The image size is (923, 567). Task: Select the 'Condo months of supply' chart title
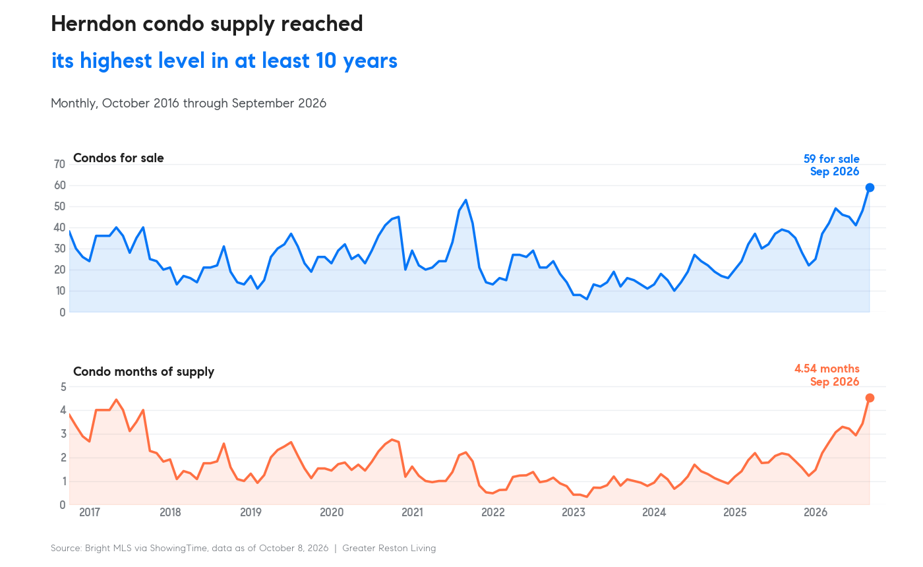(x=144, y=372)
